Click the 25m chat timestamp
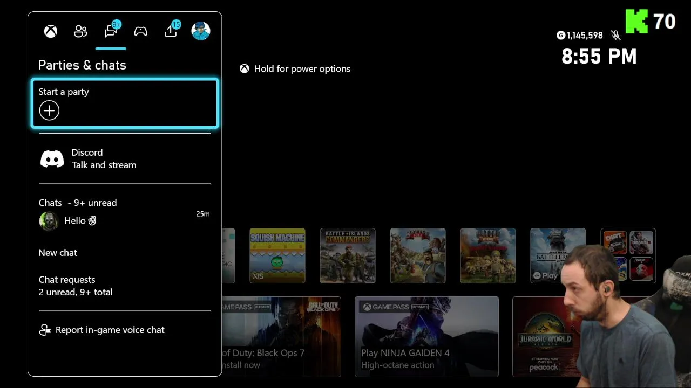The height and width of the screenshot is (388, 691). [203, 214]
